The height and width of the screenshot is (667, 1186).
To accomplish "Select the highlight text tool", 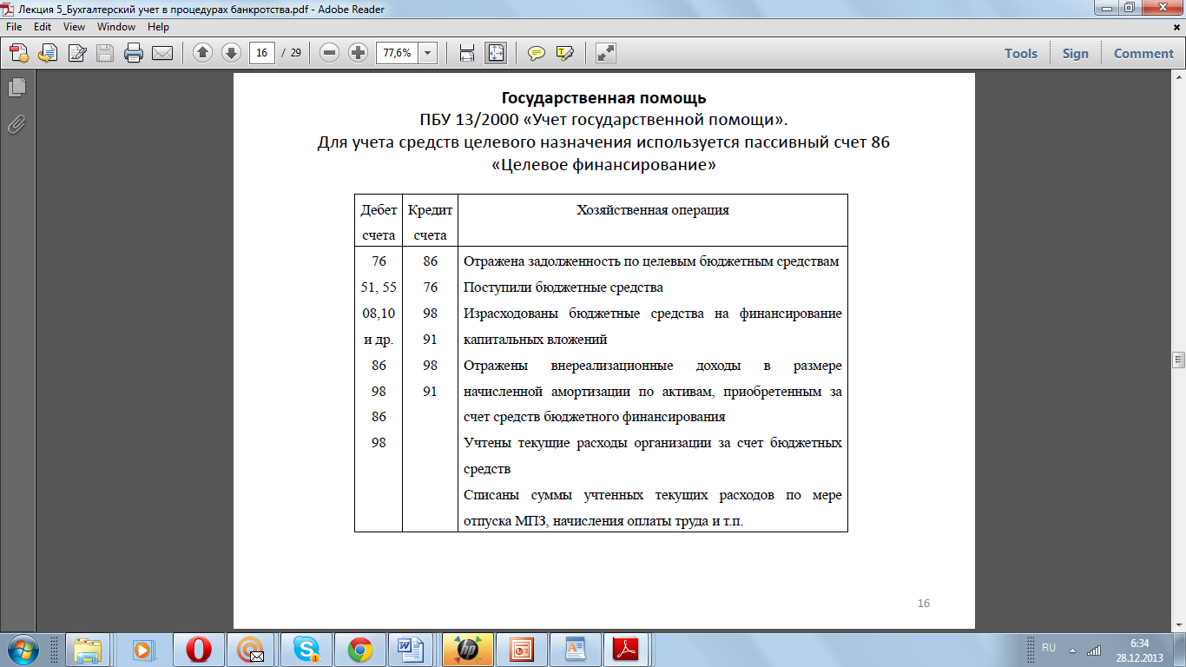I will 565,53.
